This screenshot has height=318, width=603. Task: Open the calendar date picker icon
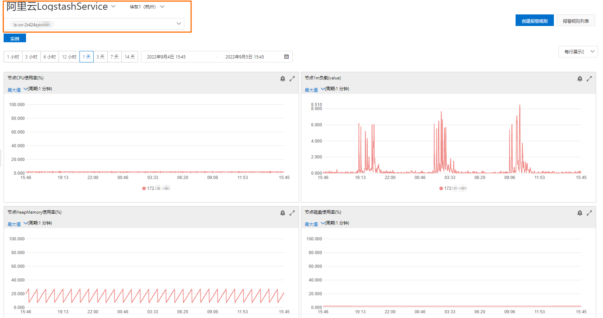[287, 57]
